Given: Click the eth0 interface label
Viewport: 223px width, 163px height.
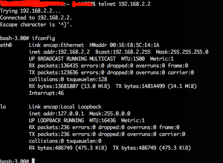Looking at the screenshot, I should pyautogui.click(x=6, y=45).
